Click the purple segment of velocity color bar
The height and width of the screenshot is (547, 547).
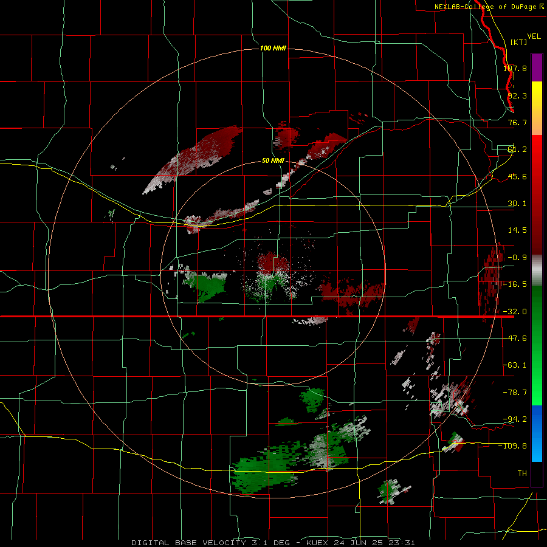537,67
